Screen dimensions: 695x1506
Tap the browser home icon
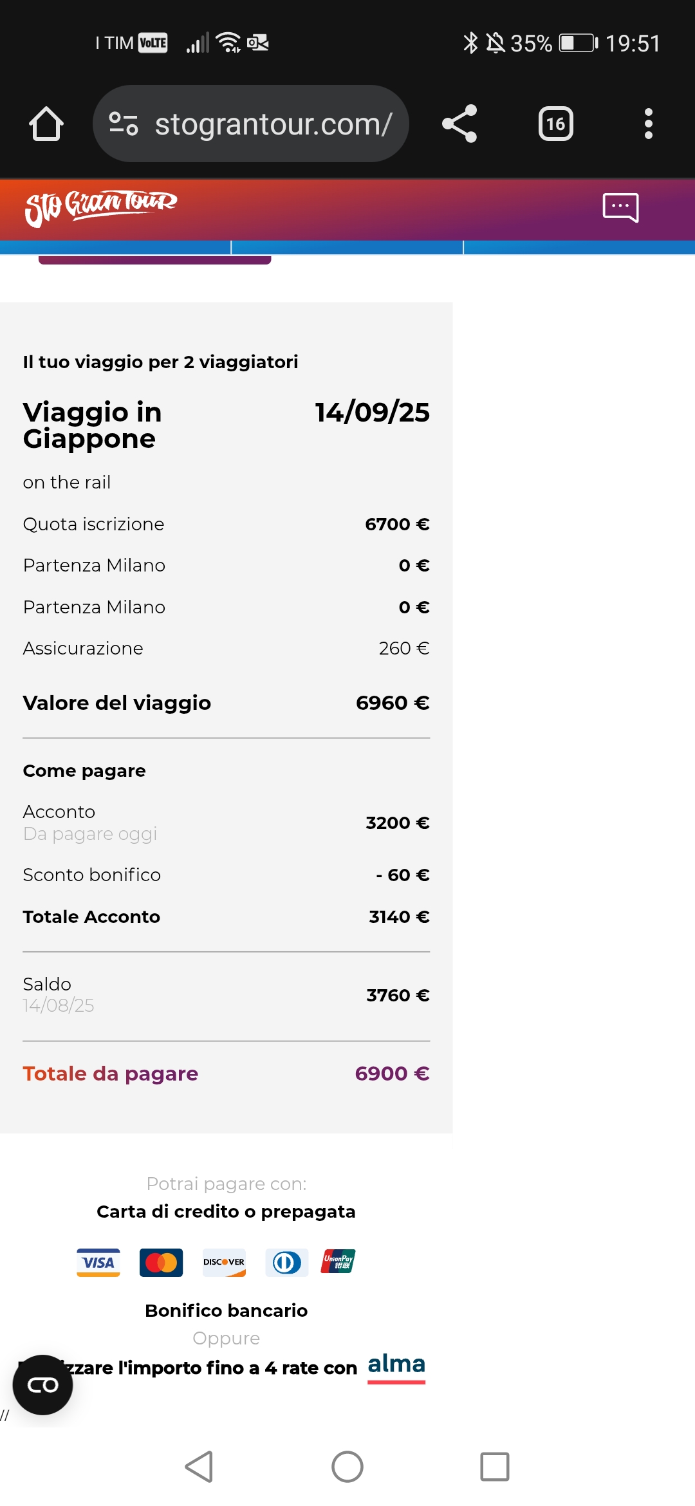coord(46,124)
